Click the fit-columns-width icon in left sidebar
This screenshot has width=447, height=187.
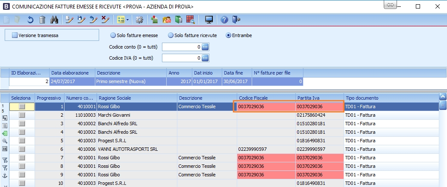point(5,149)
